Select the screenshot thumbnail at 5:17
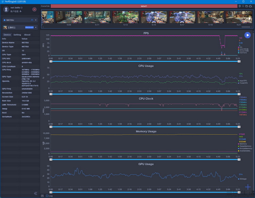 click(x=182, y=17)
